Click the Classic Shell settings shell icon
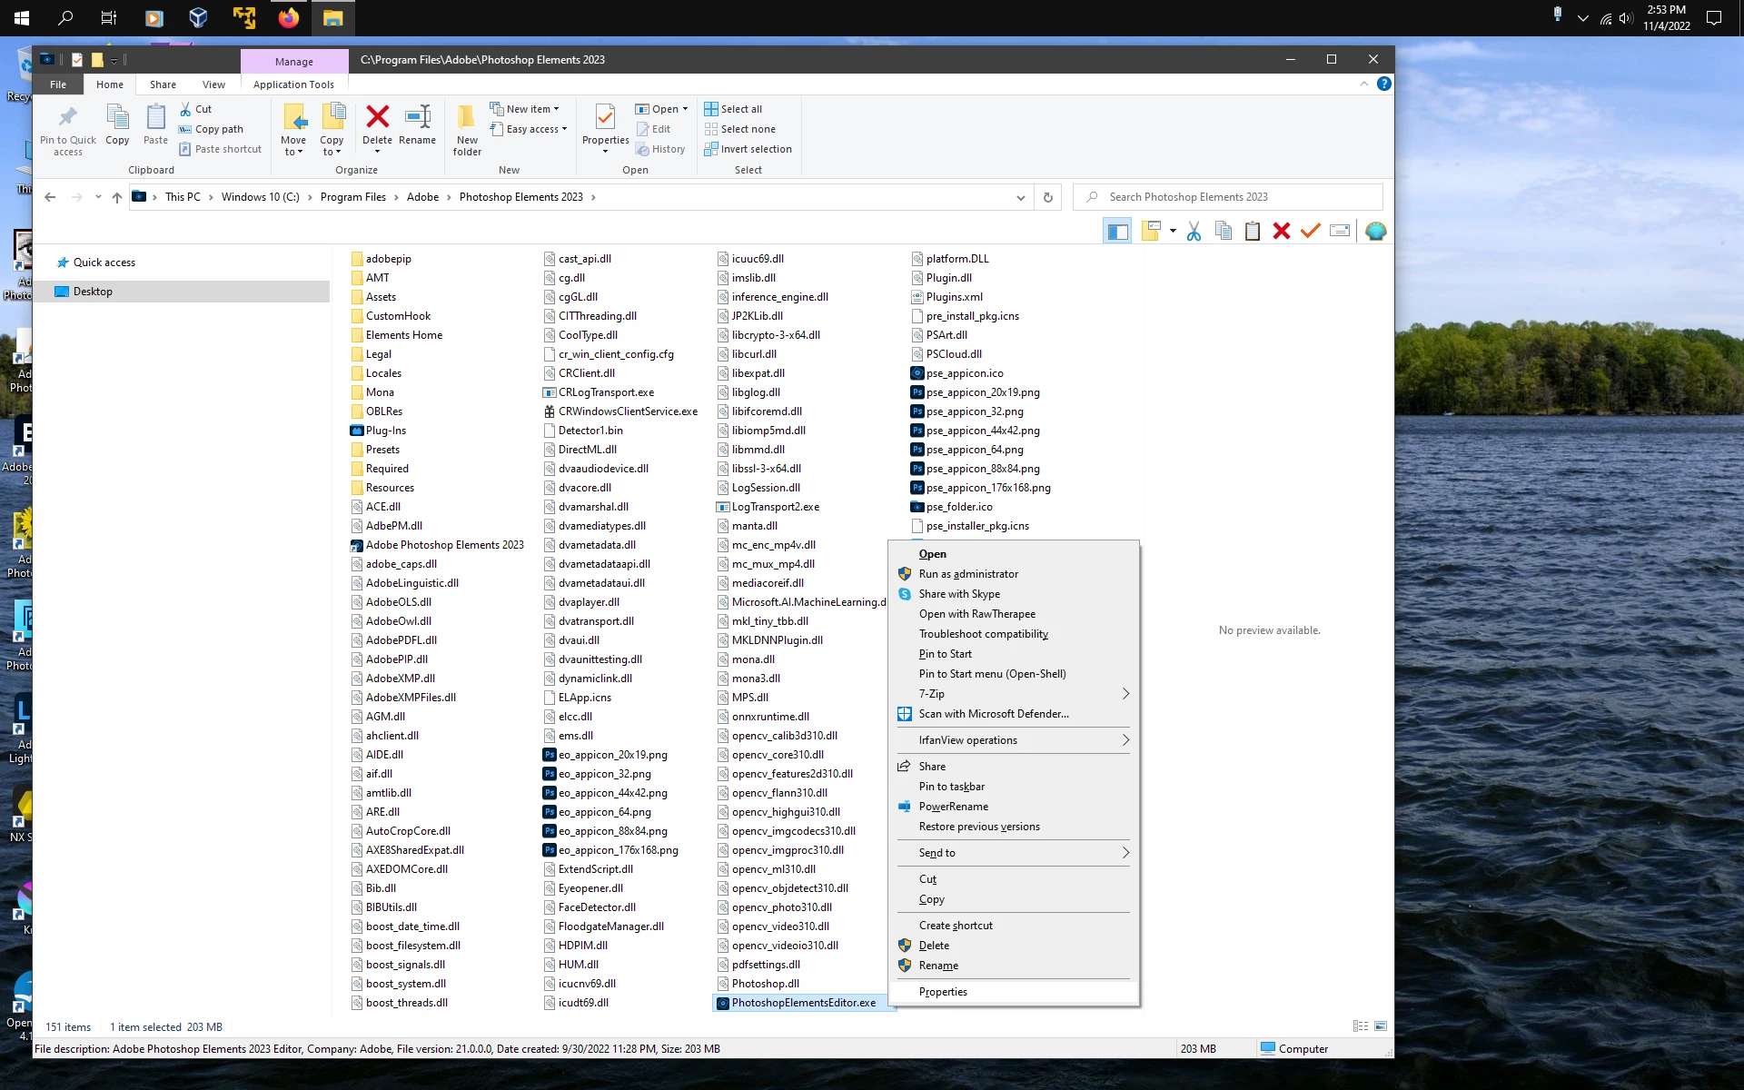1744x1090 pixels. tap(1375, 232)
